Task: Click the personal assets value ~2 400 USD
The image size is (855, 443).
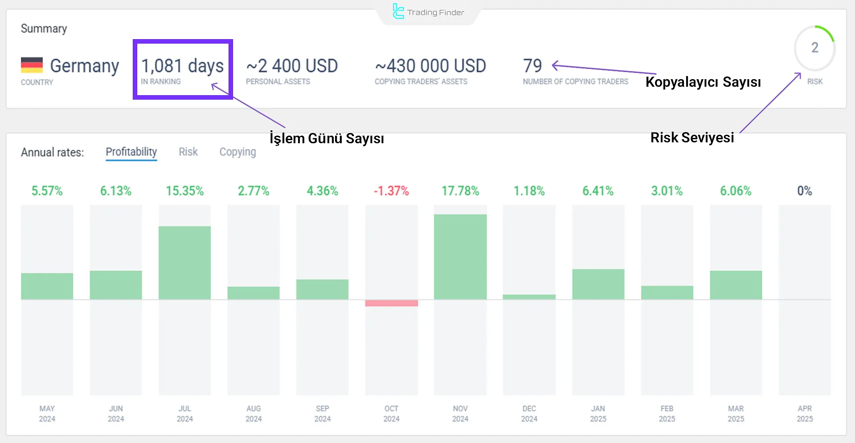Action: (292, 66)
